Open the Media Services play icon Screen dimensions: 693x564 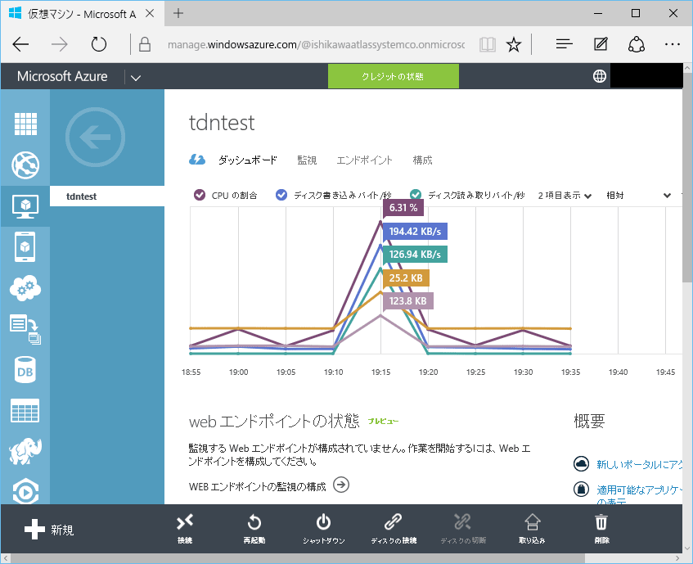coord(25,490)
